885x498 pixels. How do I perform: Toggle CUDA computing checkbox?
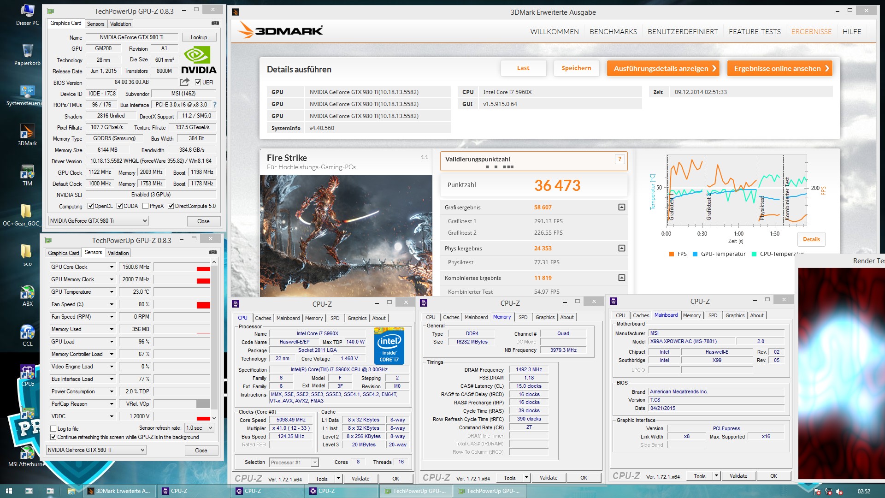coord(120,206)
